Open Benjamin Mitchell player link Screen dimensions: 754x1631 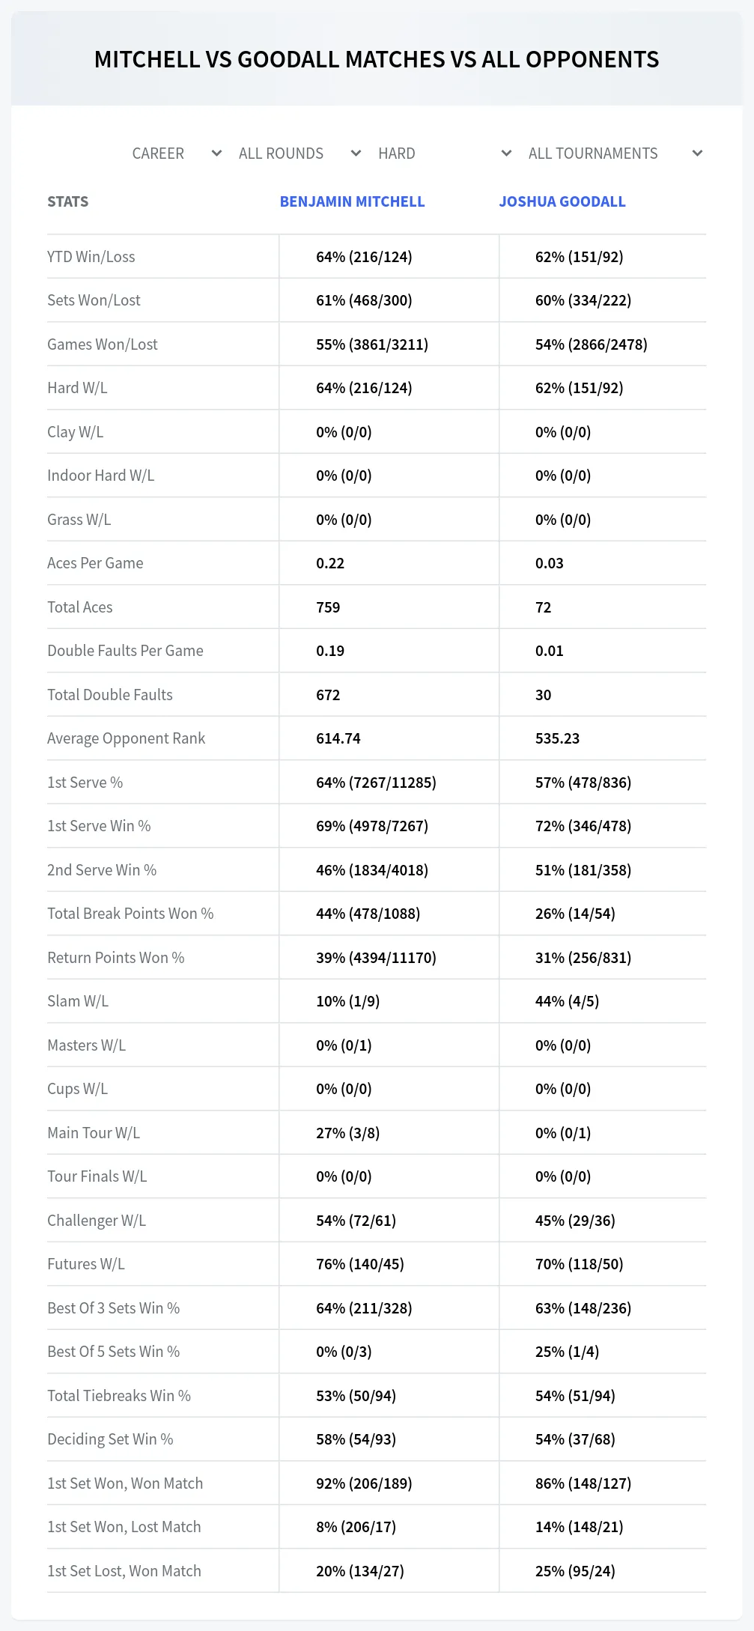(x=352, y=201)
